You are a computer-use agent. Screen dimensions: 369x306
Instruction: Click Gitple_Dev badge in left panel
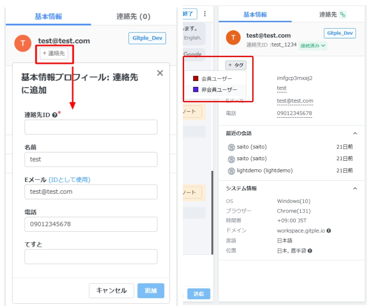pyautogui.click(x=147, y=38)
